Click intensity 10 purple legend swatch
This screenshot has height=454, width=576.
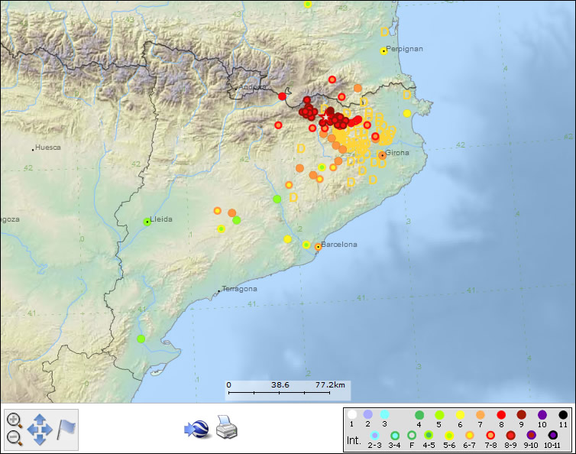(x=542, y=415)
